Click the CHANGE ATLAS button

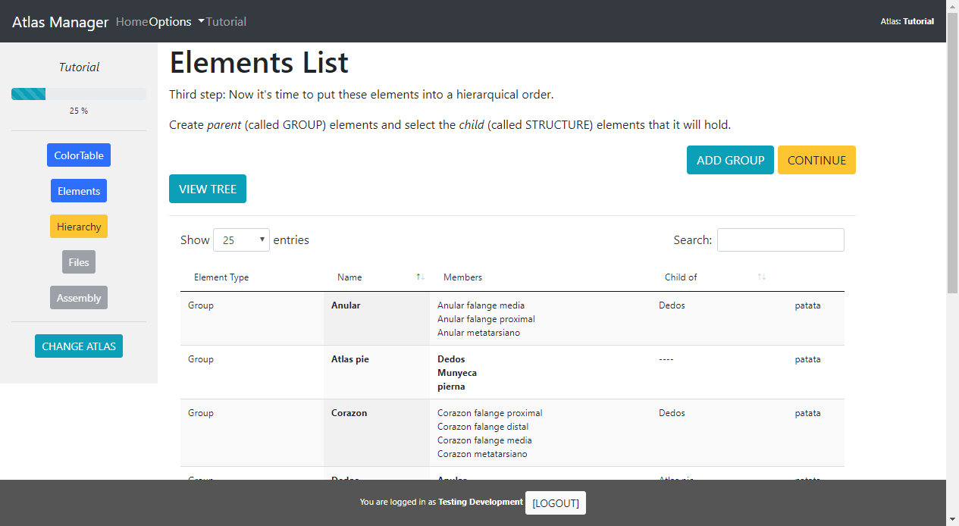(x=79, y=346)
